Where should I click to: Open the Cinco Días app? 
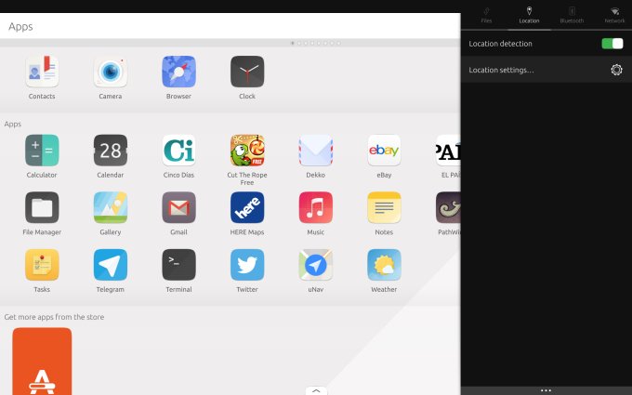(178, 151)
